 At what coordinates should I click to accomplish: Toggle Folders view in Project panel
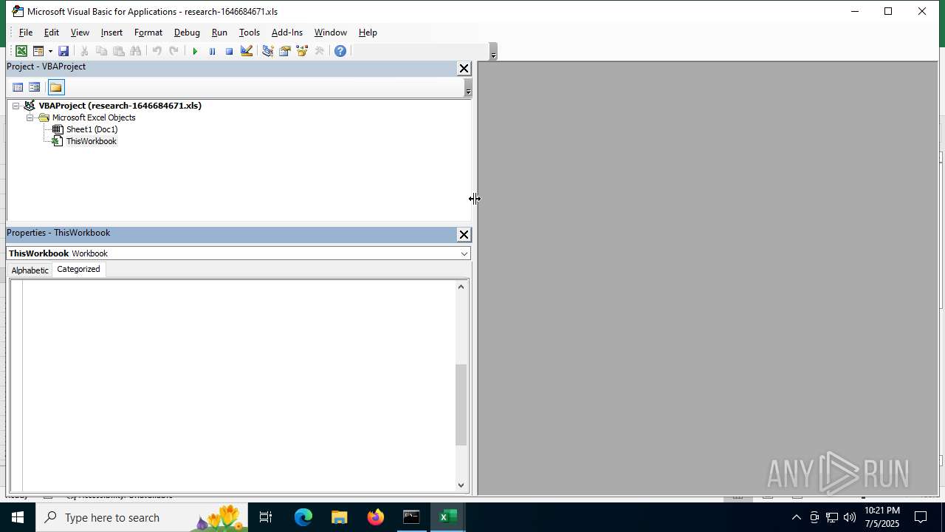pos(56,87)
